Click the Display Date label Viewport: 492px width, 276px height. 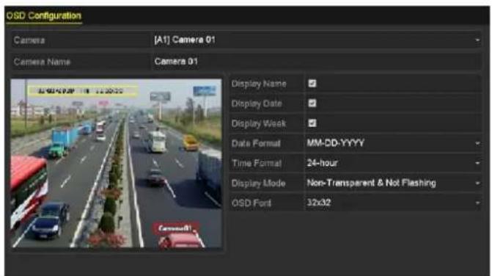click(x=257, y=103)
